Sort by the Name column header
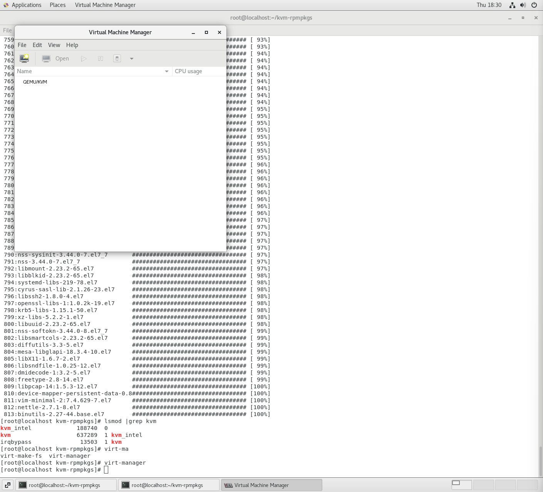Image resolution: width=543 pixels, height=492 pixels. (93, 71)
